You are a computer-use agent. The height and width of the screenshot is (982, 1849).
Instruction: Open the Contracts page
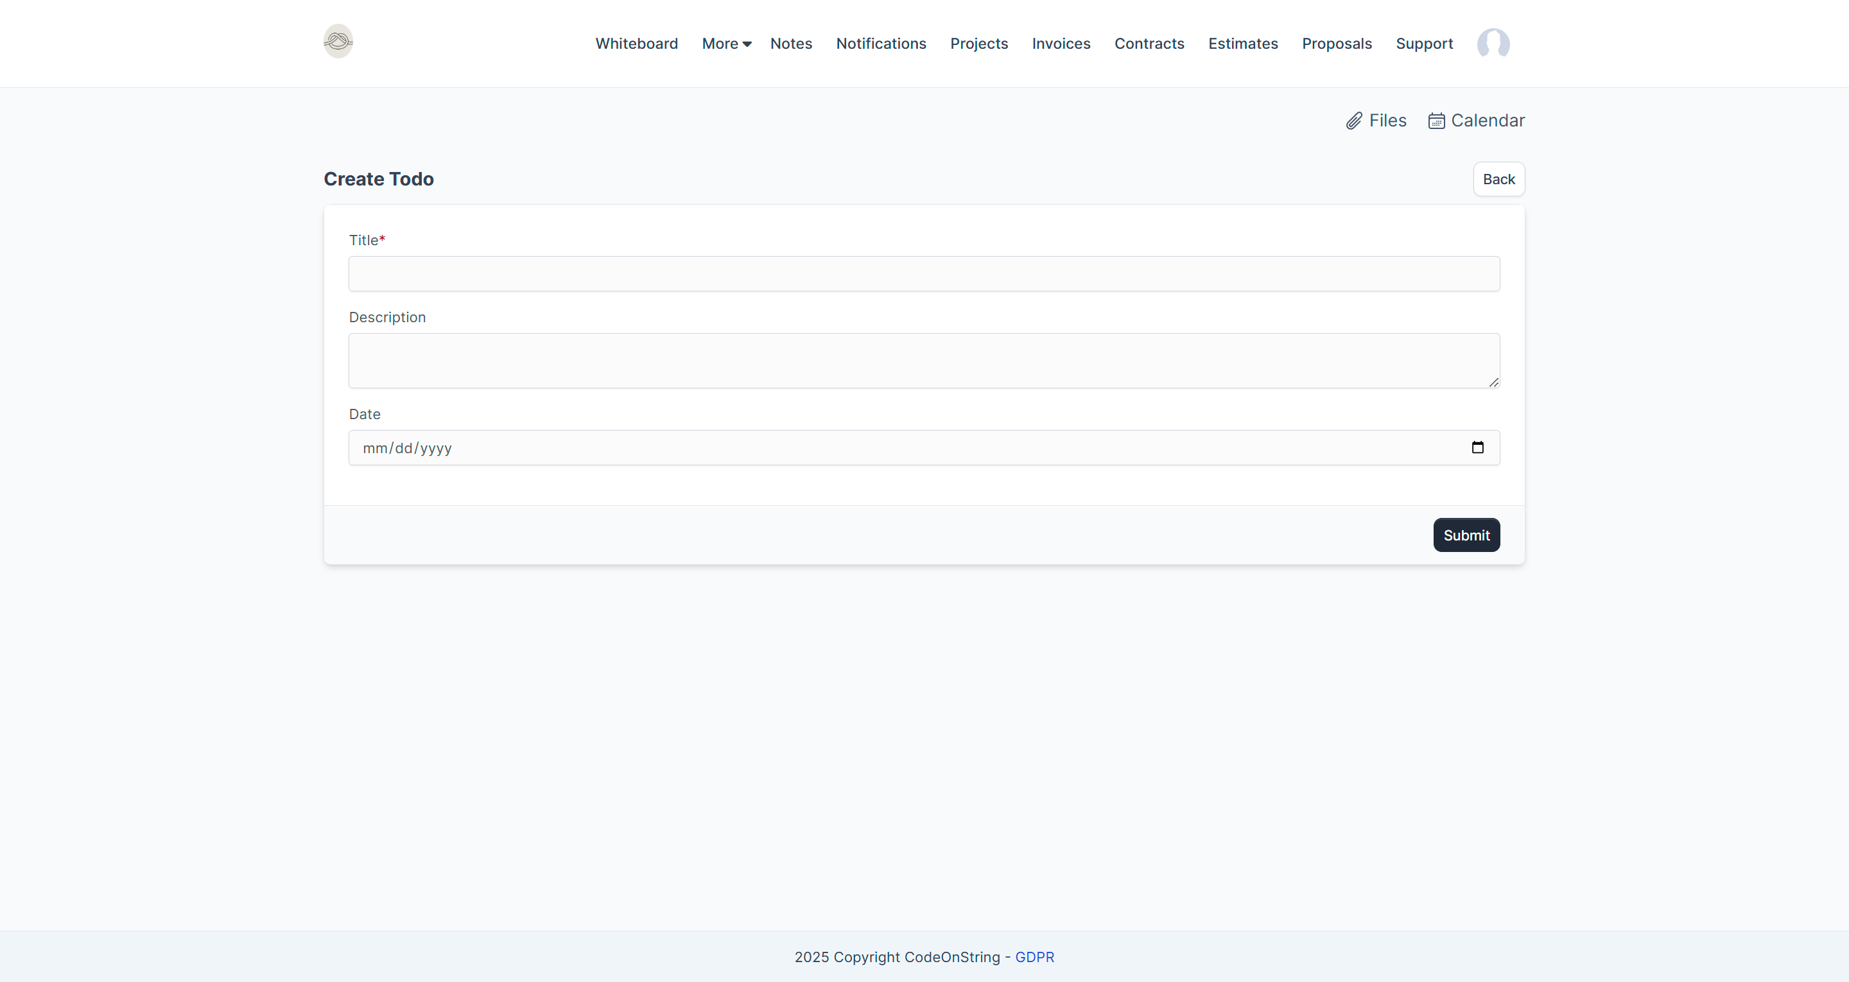point(1149,44)
